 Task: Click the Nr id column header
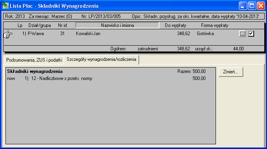[x=62, y=25]
